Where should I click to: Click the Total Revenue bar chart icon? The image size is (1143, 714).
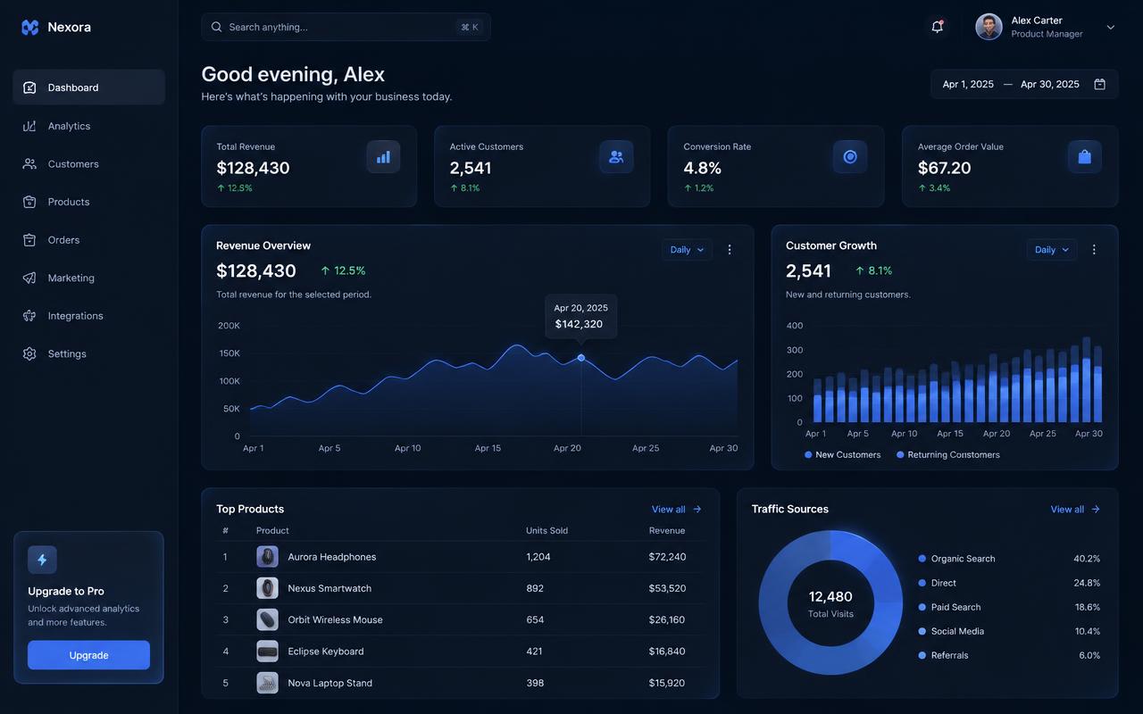click(x=383, y=157)
